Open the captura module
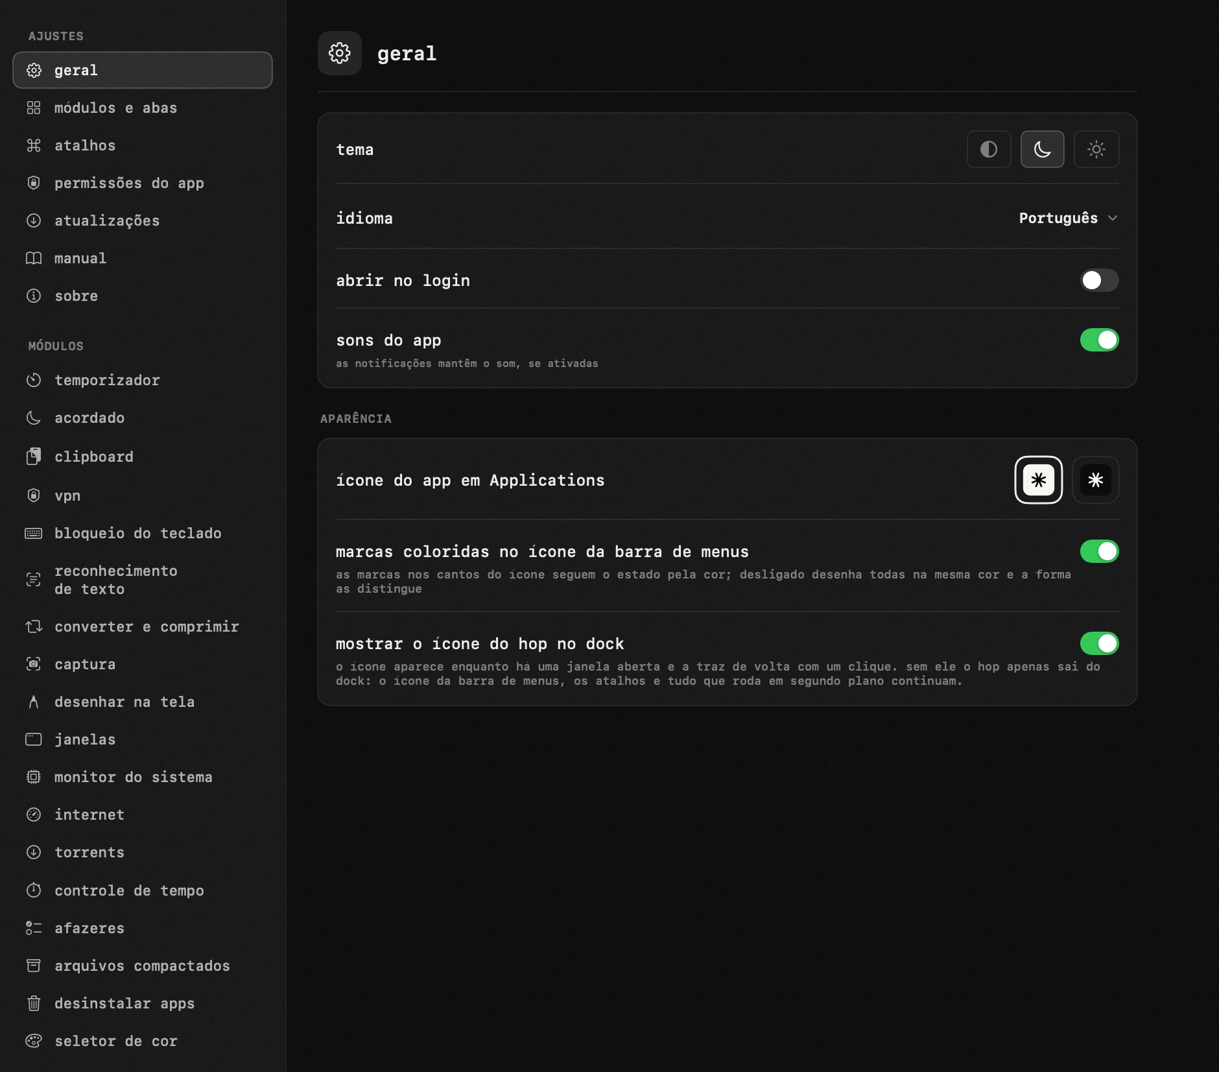 coord(143,664)
